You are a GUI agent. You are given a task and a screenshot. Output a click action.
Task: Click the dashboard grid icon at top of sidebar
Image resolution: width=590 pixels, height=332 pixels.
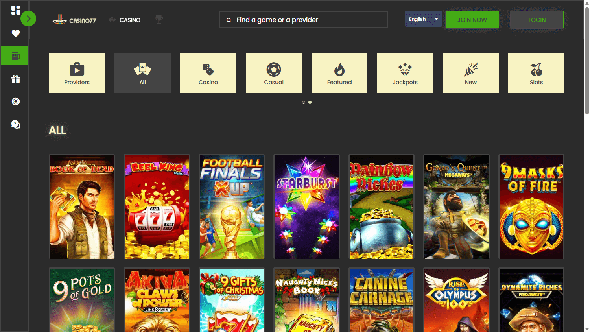click(16, 10)
